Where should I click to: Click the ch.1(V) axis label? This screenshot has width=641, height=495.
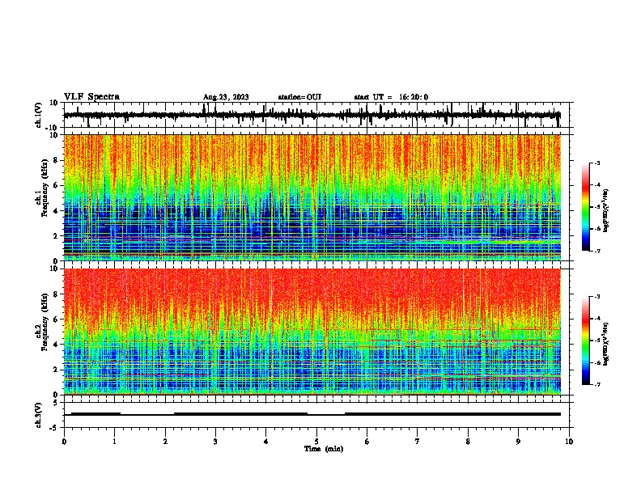39,115
